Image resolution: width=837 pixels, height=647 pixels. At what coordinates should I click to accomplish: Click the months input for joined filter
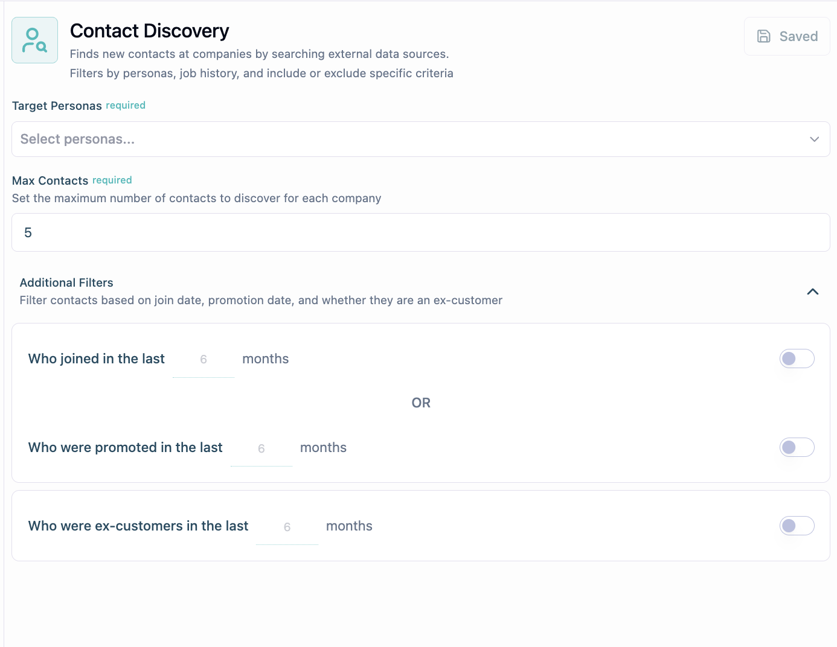(204, 360)
